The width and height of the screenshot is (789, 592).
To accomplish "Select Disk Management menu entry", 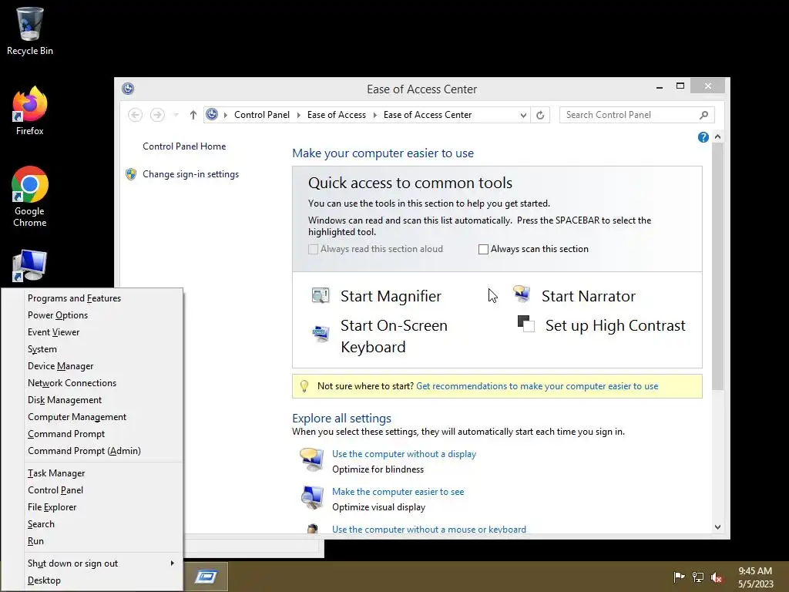I will click(65, 400).
